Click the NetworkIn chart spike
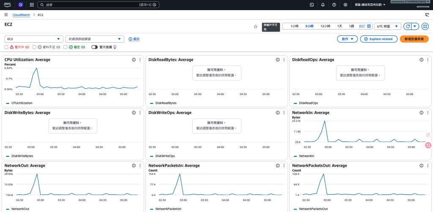 coord(324,121)
